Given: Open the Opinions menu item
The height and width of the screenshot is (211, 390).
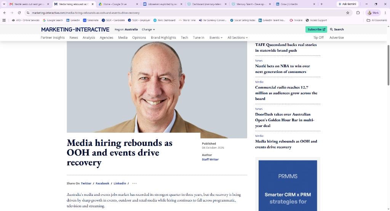Looking at the screenshot, I should tap(139, 38).
